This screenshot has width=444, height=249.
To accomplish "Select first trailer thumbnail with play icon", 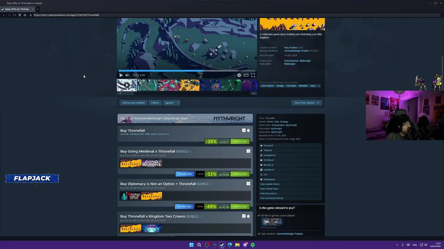I will coord(127,85).
